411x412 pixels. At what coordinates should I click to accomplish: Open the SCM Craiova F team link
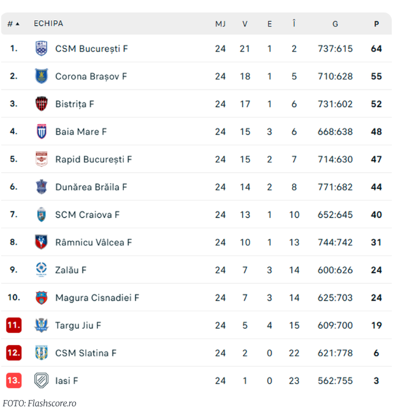(x=87, y=214)
